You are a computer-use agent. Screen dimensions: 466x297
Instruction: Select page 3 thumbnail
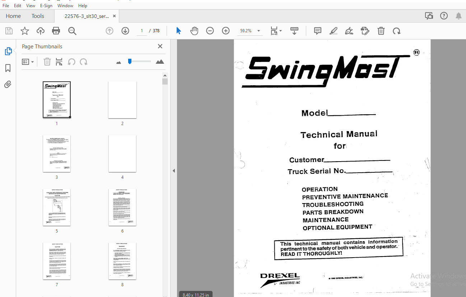(x=57, y=153)
